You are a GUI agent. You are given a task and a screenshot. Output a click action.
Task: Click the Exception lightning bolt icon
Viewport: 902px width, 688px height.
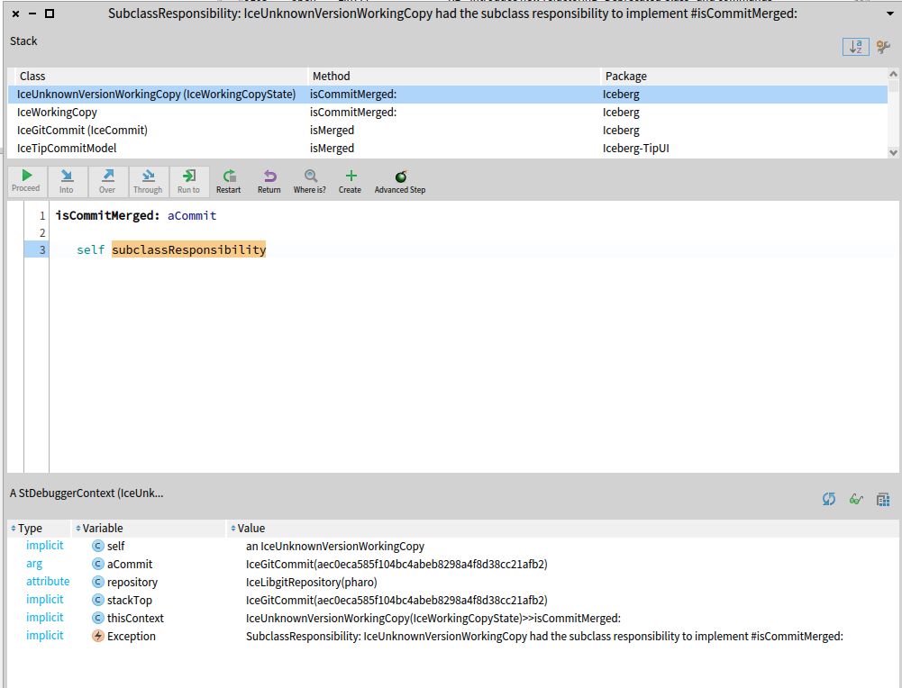[98, 636]
